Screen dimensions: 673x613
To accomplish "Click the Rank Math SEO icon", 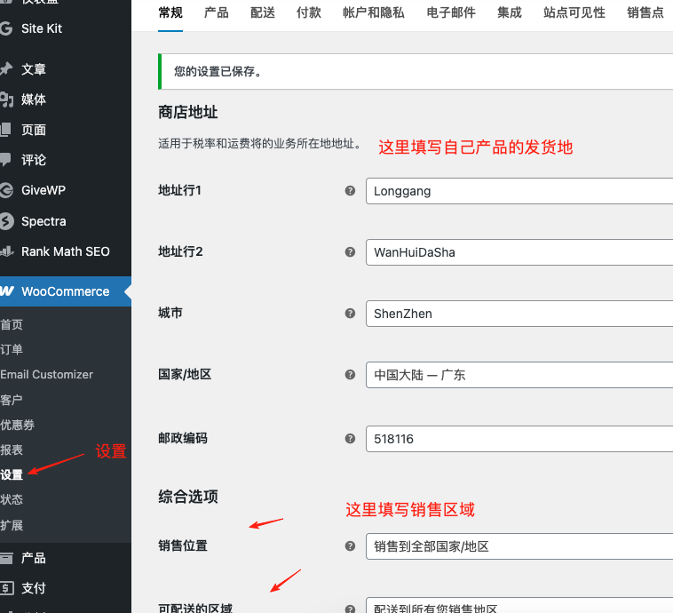I will point(6,251).
